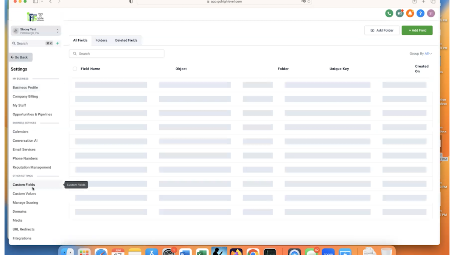Screen dimensions: 454x255
Task: Open the SI profile avatar menu
Action: coord(431,13)
